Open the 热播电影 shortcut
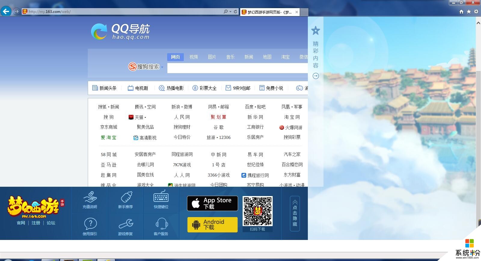 point(171,88)
